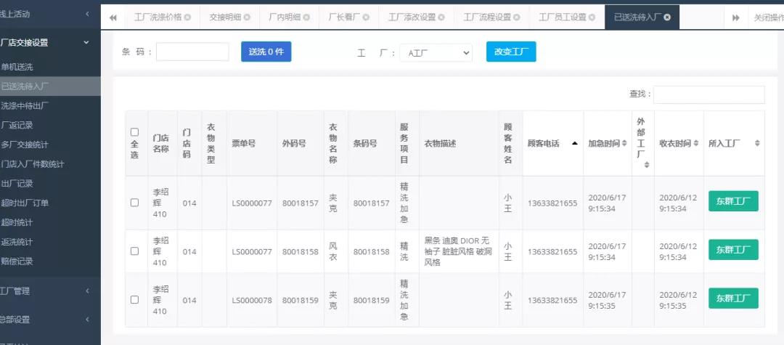Click the 门店名称 column header

[x=162, y=144]
